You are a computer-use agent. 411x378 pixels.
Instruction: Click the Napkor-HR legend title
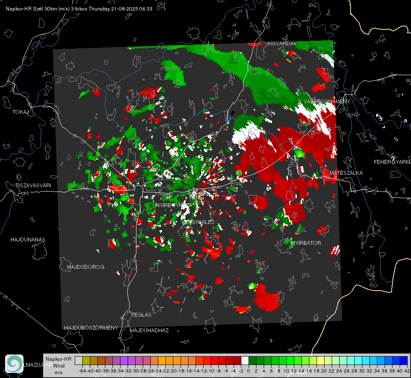[58, 359]
